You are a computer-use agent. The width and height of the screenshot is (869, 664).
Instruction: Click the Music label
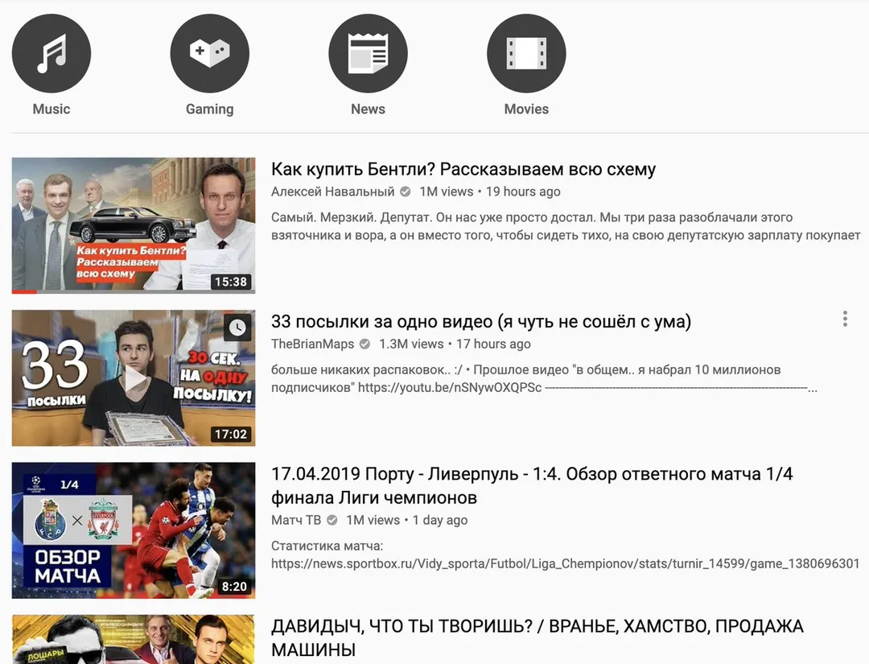51,109
